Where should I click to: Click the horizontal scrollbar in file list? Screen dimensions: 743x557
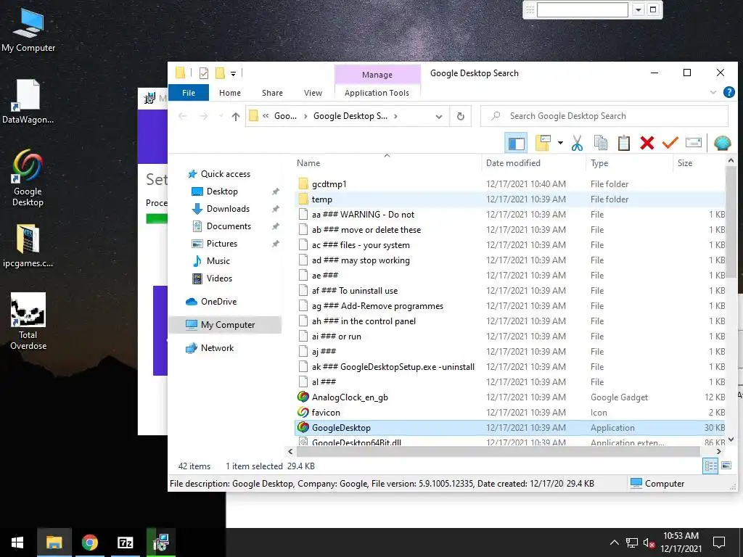point(498,452)
